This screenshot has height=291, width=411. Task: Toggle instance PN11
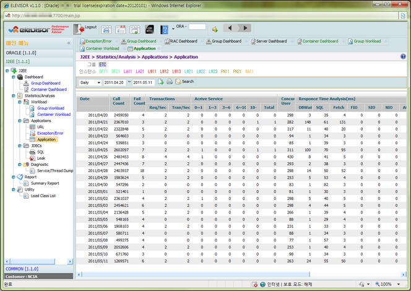[225, 71]
